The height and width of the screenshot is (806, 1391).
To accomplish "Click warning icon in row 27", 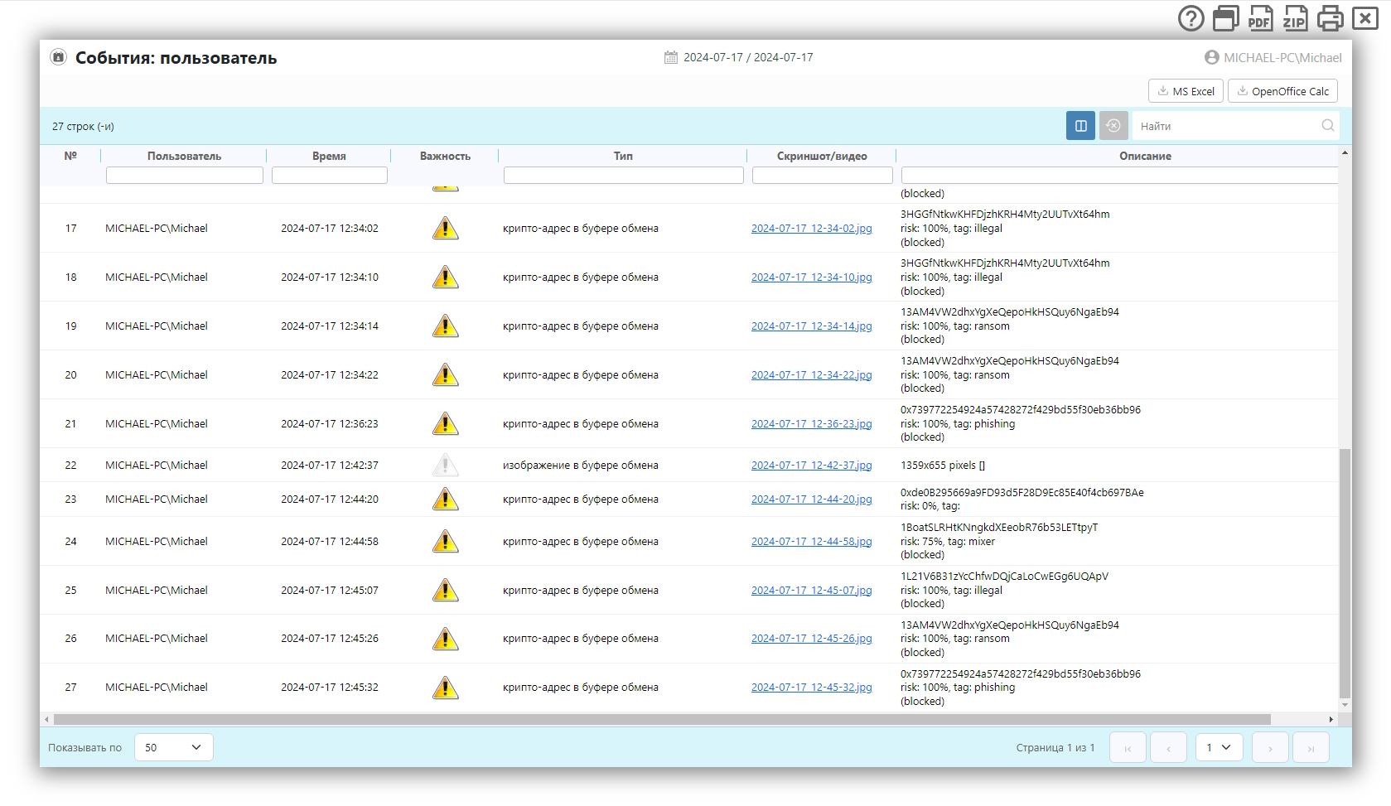I will click(445, 688).
